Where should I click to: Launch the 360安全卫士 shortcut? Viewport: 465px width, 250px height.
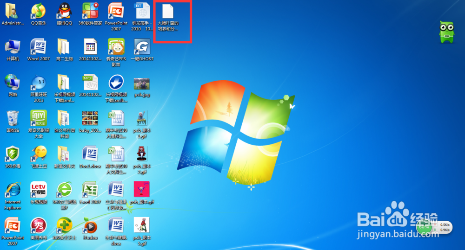(64, 225)
